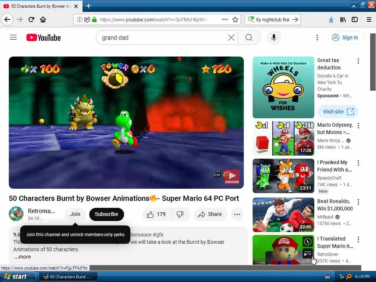This screenshot has height=282, width=376.
Task: Subscribe to the channel
Action: pyautogui.click(x=106, y=214)
